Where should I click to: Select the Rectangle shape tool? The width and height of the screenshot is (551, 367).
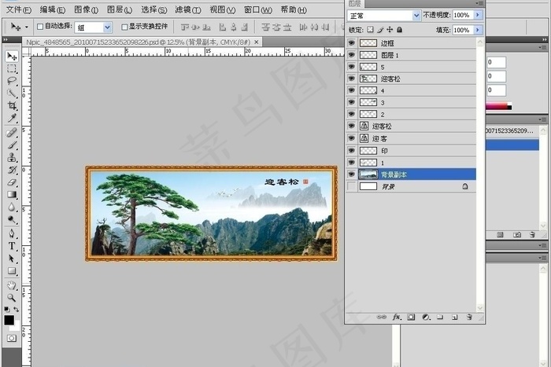[x=12, y=271]
